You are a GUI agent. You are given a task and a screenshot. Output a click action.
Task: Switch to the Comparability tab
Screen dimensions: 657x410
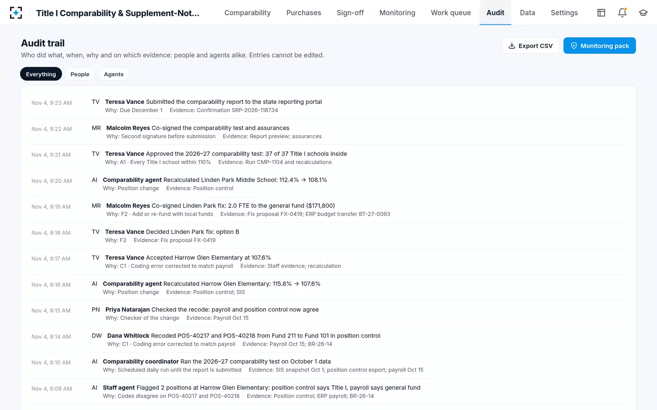pyautogui.click(x=247, y=13)
